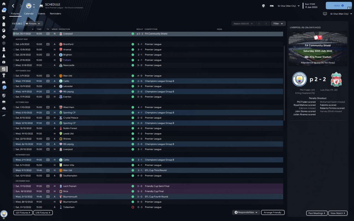Switch to the Fixtures tab

15,14
